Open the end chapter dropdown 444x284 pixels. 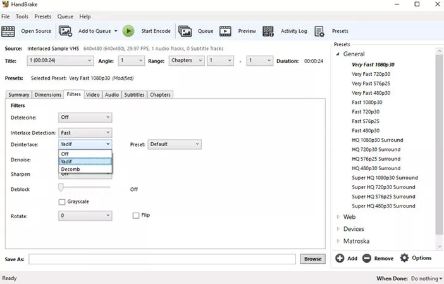click(260, 61)
